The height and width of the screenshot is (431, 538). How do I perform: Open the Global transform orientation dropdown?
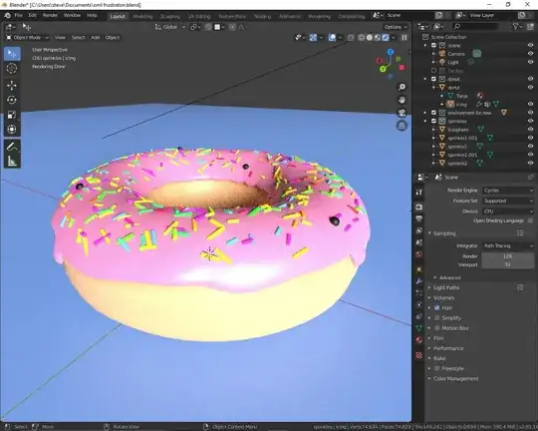coord(170,27)
